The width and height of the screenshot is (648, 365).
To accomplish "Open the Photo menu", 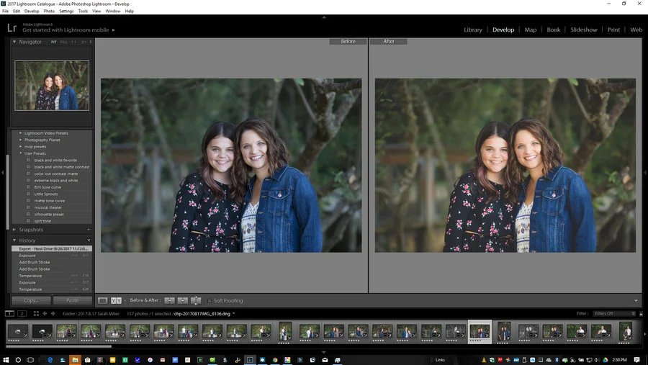I will [x=49, y=12].
